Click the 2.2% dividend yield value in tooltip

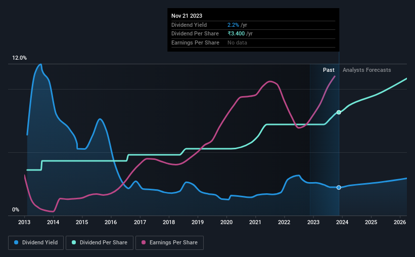pos(233,25)
